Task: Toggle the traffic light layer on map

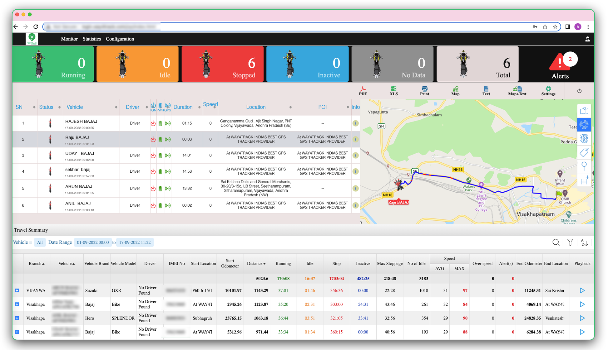Action: pos(584,138)
